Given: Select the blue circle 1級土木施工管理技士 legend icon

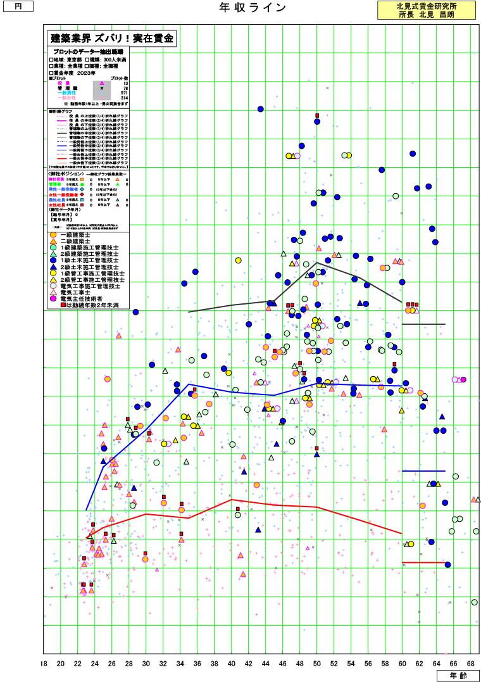Looking at the screenshot, I should [53, 260].
